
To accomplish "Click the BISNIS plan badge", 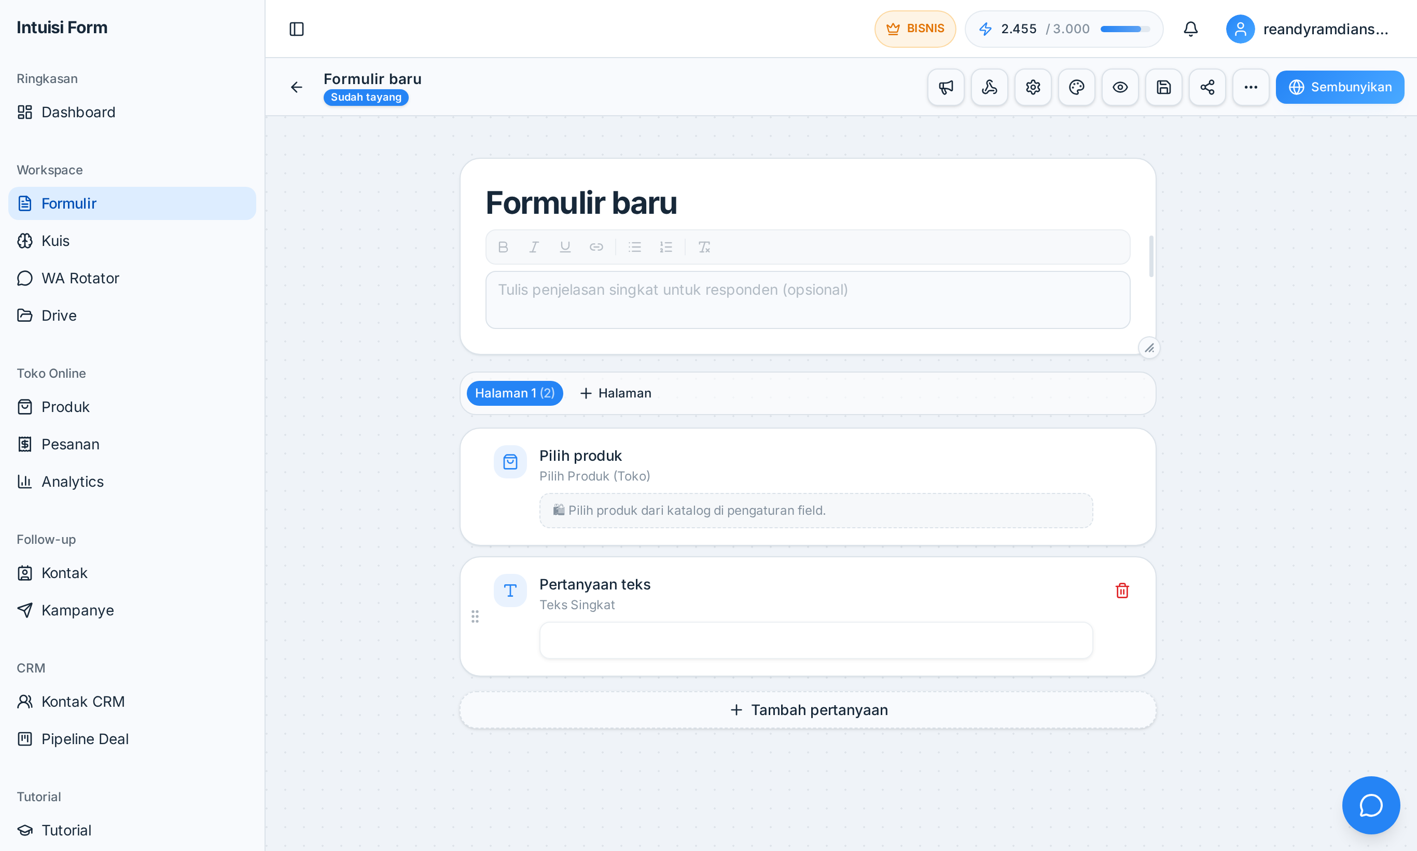I will (x=915, y=29).
